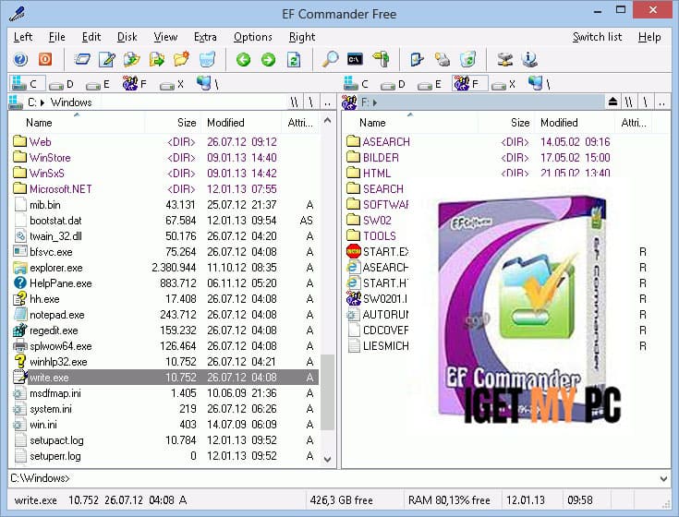Screen dimensions: 679x517
Task: Go to parent directory in right panel
Action: (661, 102)
